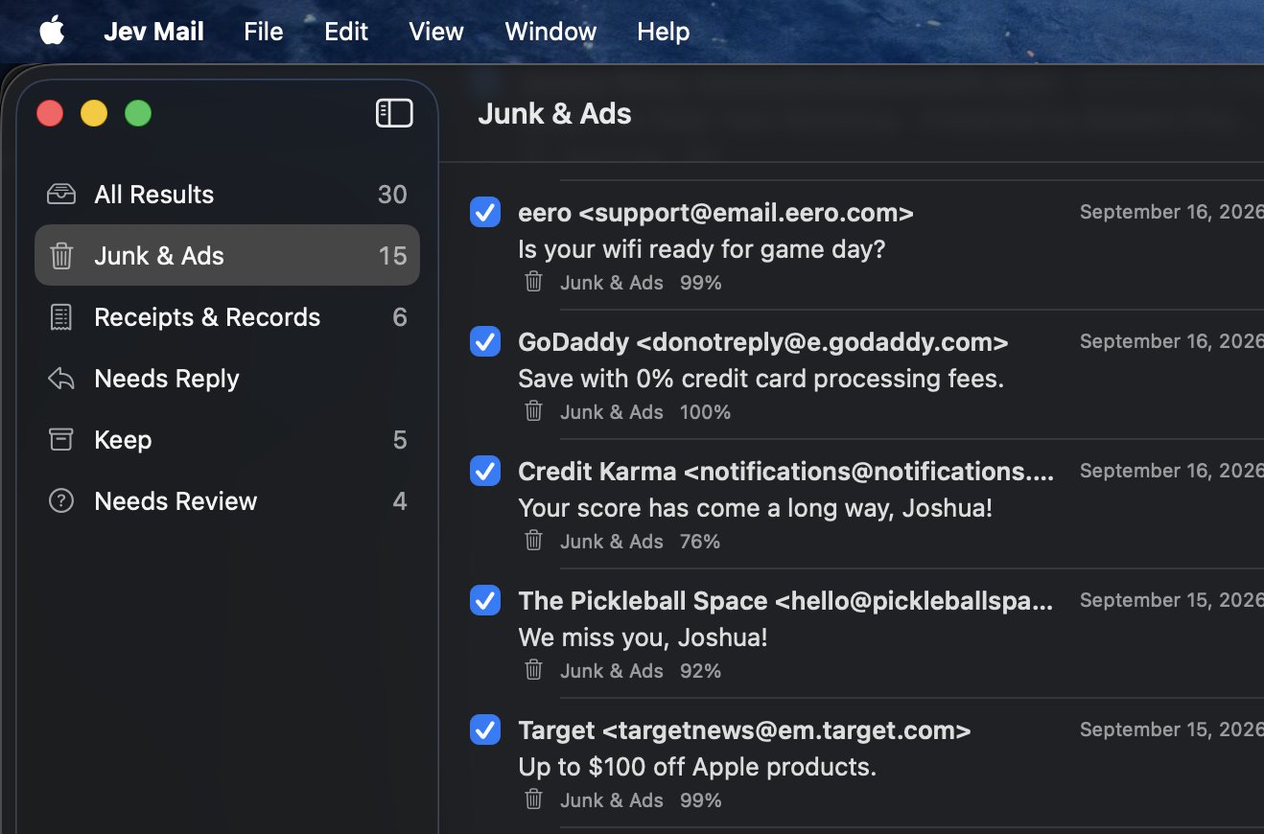Click the 76% confidence label on Credit Karma
Image resolution: width=1264 pixels, height=834 pixels.
pos(700,542)
